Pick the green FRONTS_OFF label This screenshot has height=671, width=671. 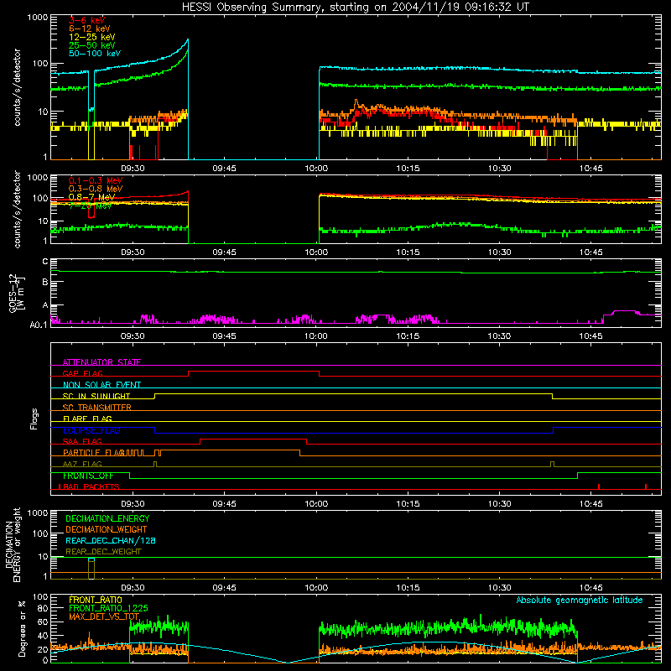coord(88,476)
